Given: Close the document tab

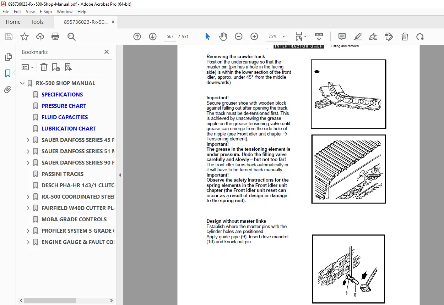Looking at the screenshot, I should click(113, 22).
